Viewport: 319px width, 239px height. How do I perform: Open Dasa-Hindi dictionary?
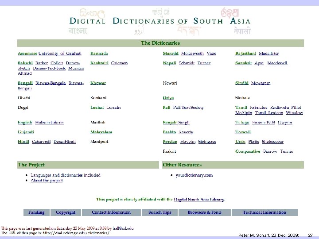[x=65, y=142]
